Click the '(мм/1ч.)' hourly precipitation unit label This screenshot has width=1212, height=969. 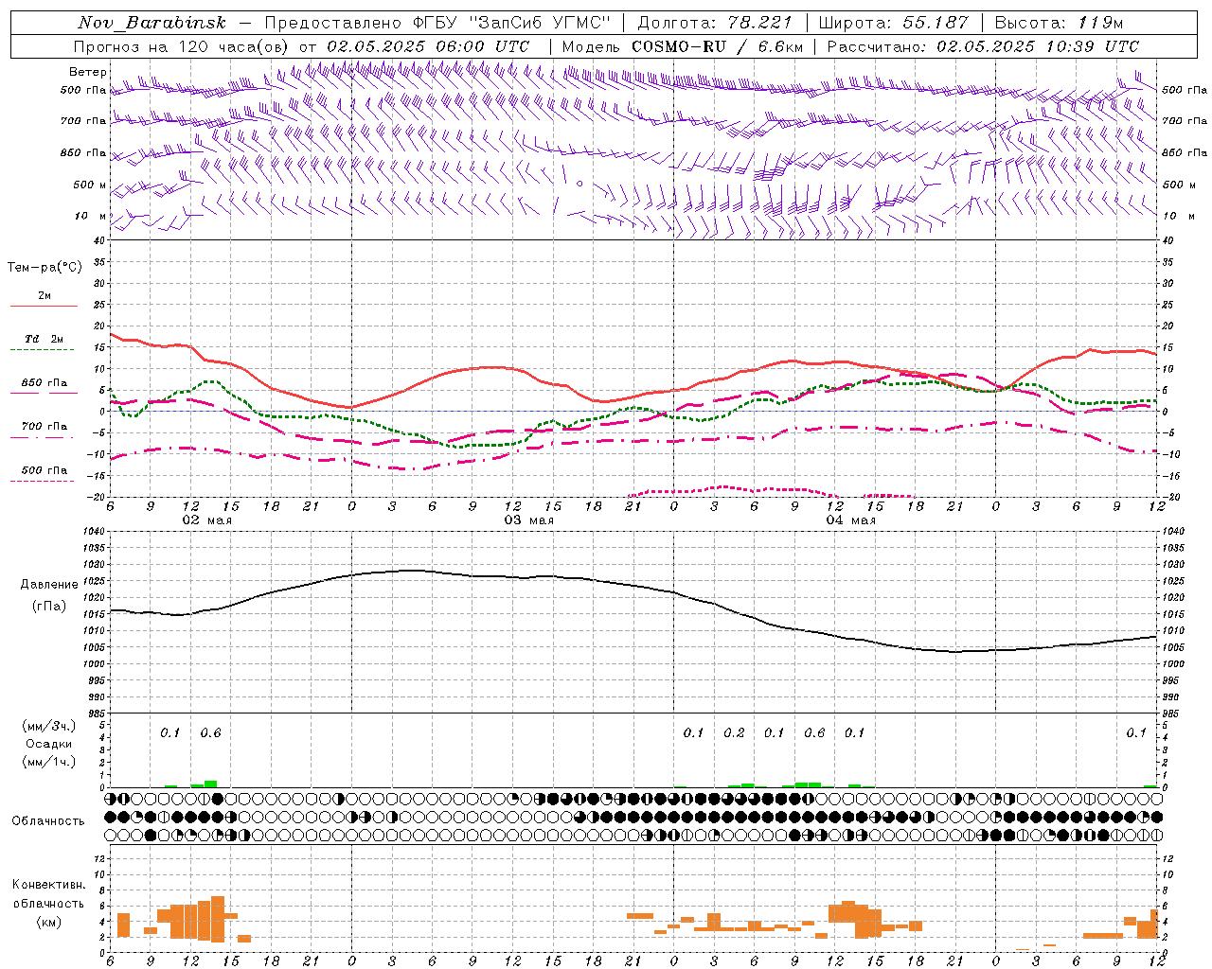pyautogui.click(x=49, y=762)
